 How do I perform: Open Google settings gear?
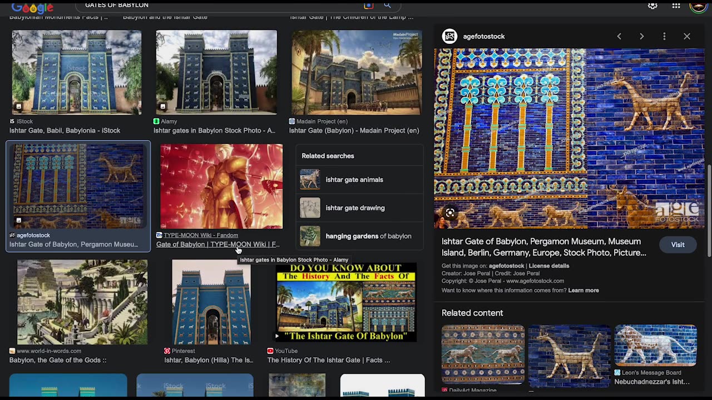(652, 6)
